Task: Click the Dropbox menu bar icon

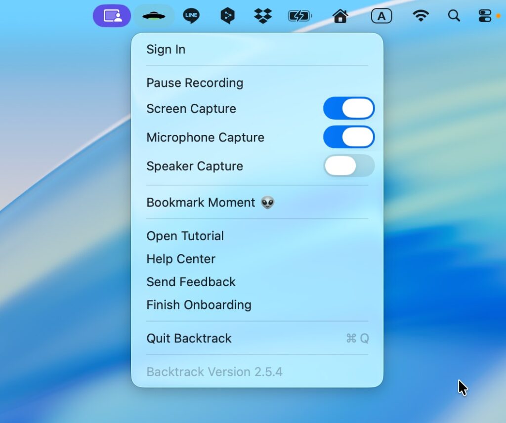Action: [263, 16]
